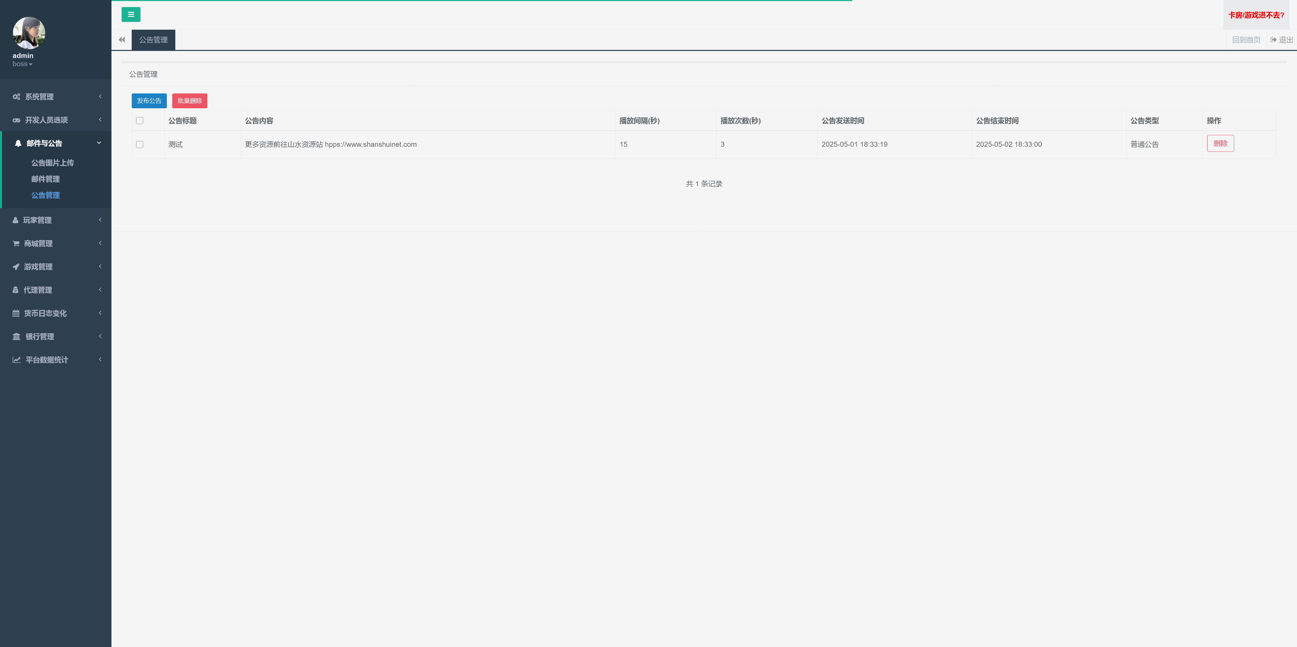Click the green hamburger menu toggle button
Viewport: 1297px width, 647px height.
pos(130,15)
